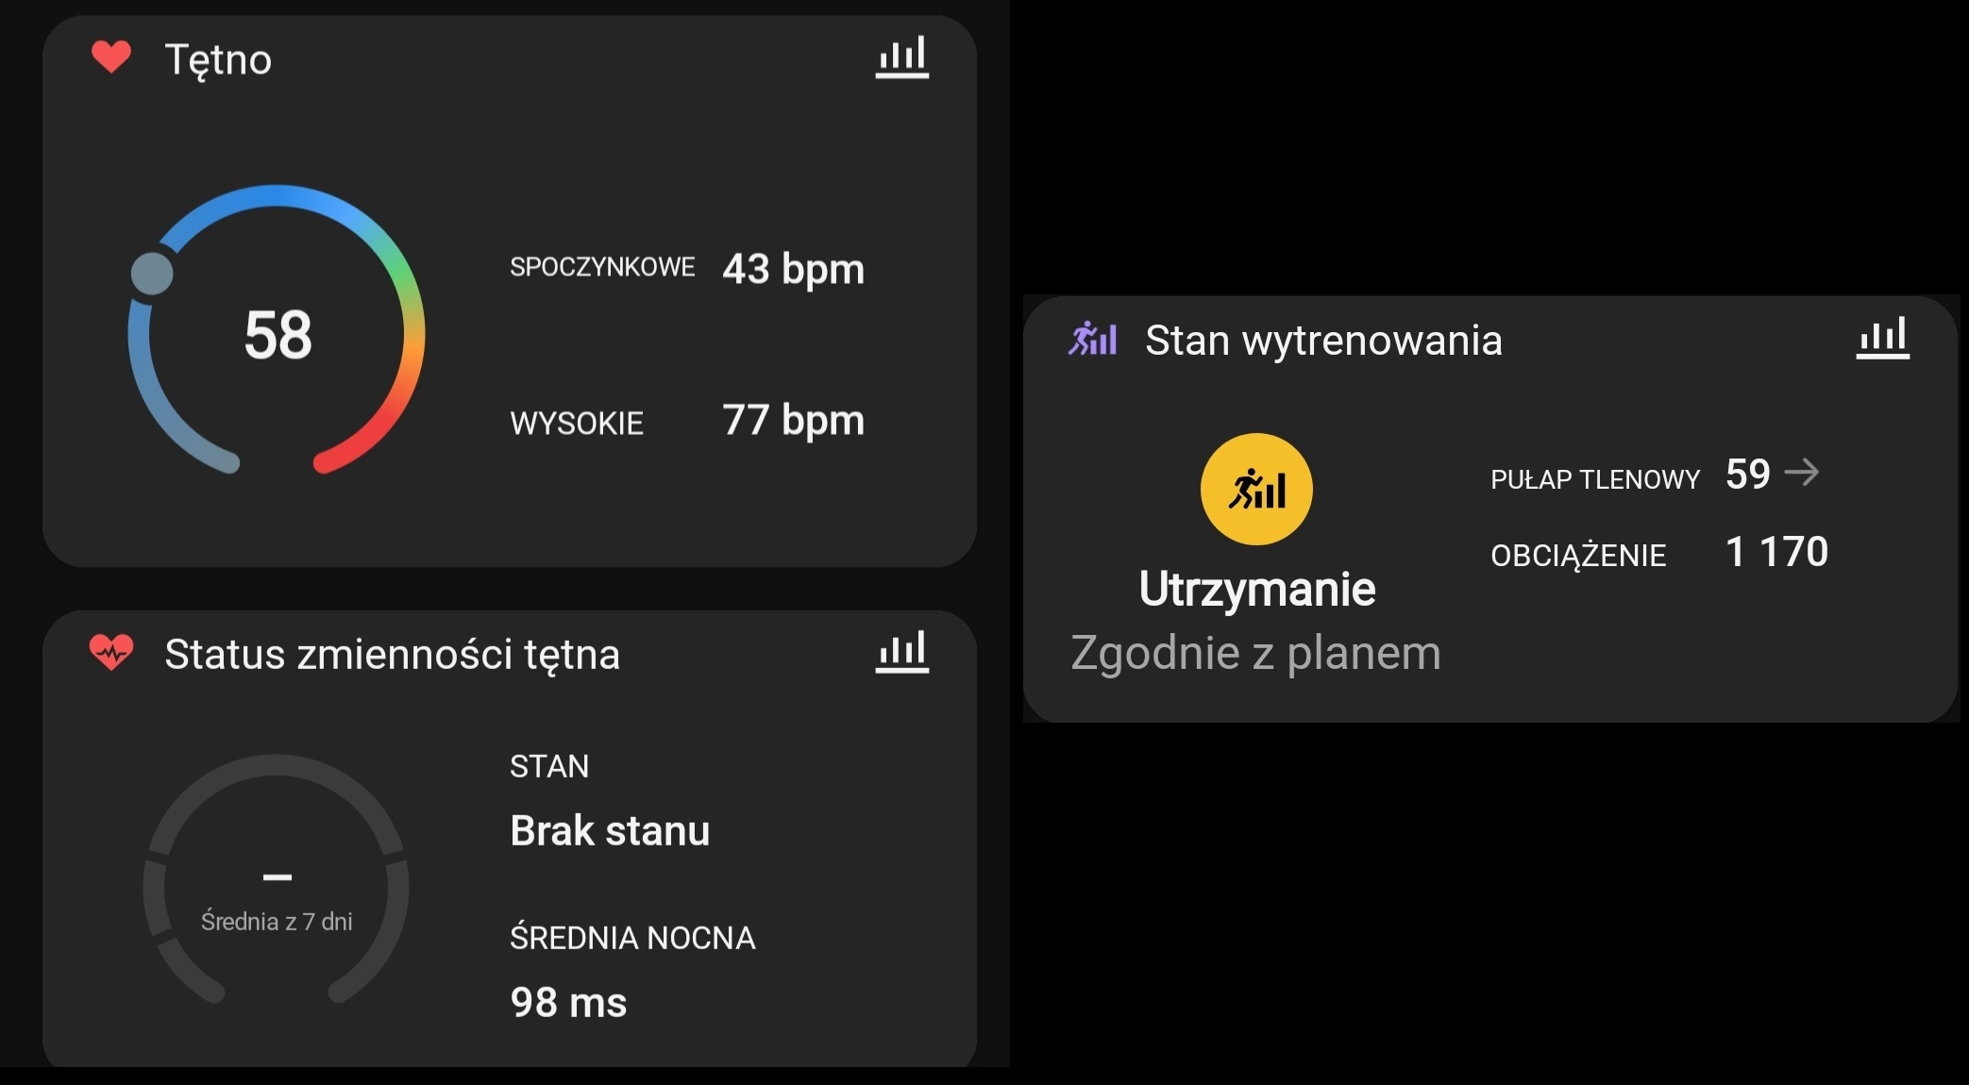1969x1085 pixels.
Task: Click the arrow next to VO2 max value 59
Action: pyautogui.click(x=1801, y=472)
